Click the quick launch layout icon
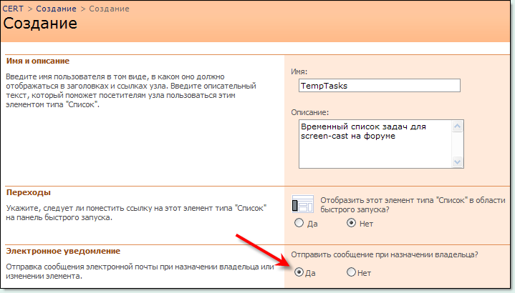 pyautogui.click(x=302, y=204)
